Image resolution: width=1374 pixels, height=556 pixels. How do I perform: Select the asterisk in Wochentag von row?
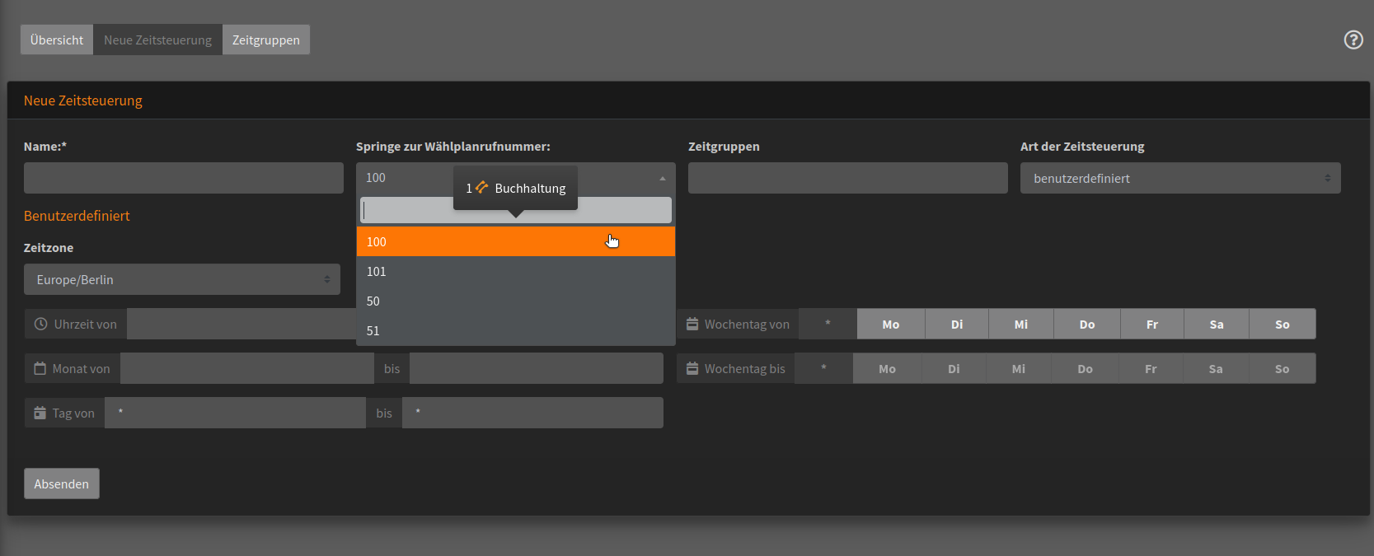[x=828, y=325]
